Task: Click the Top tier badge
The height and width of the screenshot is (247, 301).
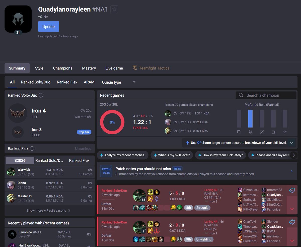Action: coord(84,132)
